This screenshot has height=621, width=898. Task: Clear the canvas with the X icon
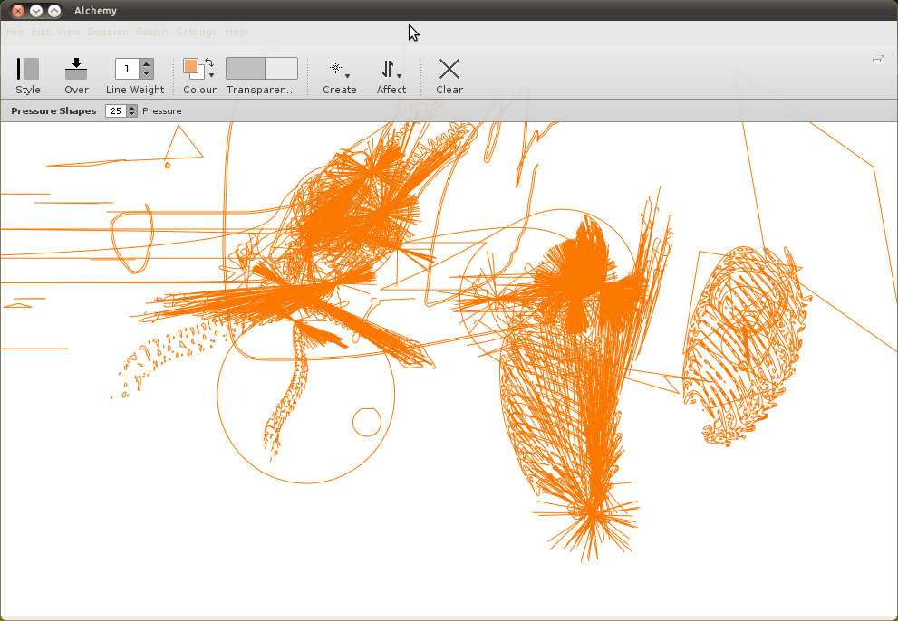coord(449,67)
